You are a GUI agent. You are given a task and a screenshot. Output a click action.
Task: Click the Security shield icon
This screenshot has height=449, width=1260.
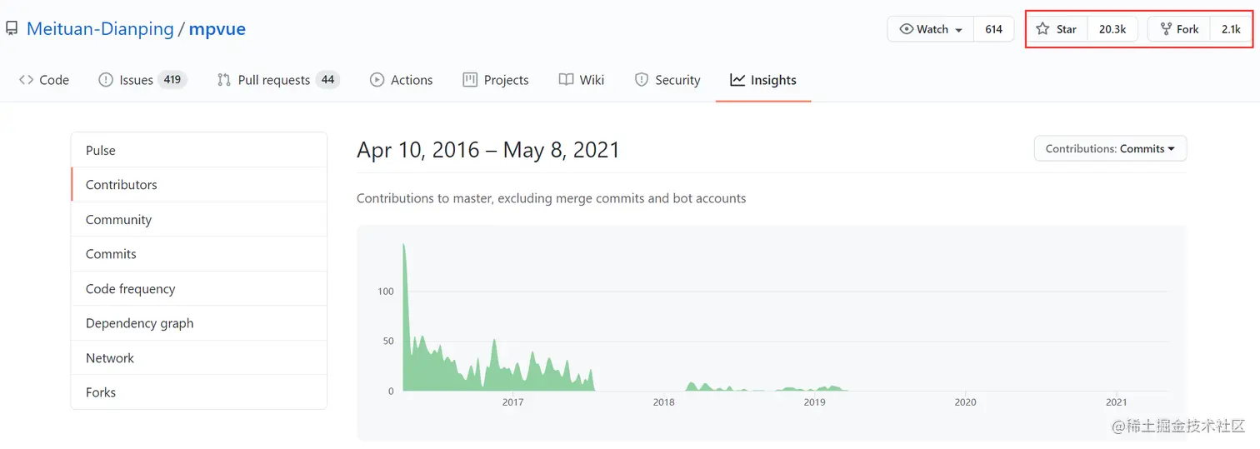pos(642,80)
